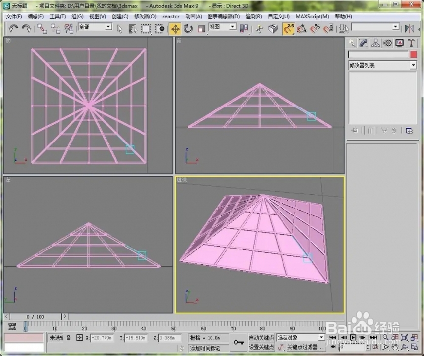Image resolution: width=424 pixels, height=356 pixels.
Task: Open Select by Name list tool
Action: coord(133,29)
